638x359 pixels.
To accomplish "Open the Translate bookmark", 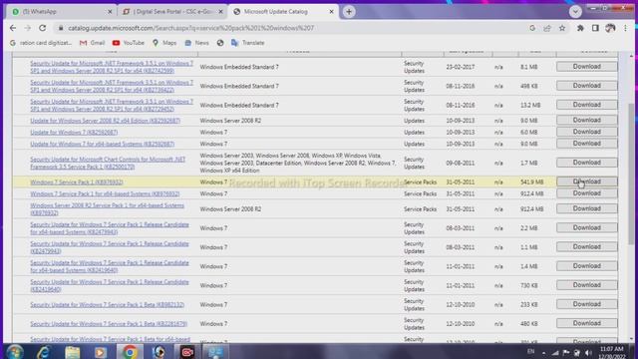I will point(248,43).
